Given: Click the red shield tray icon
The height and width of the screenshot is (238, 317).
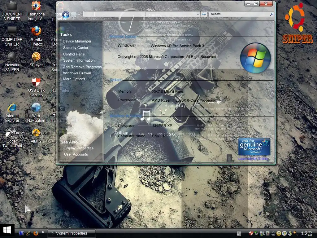Looking at the screenshot, I should tap(251, 233).
